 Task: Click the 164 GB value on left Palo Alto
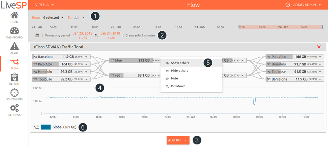tap(67, 64)
